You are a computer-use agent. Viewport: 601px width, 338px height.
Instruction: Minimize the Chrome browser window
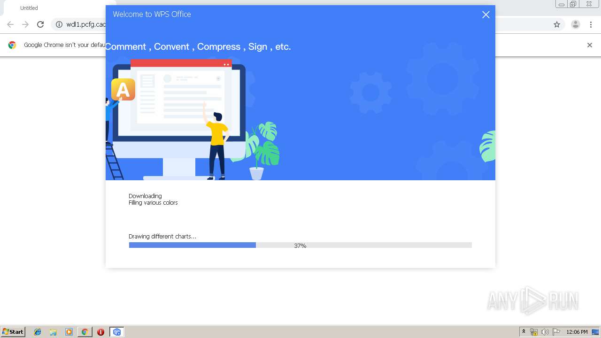[561, 4]
